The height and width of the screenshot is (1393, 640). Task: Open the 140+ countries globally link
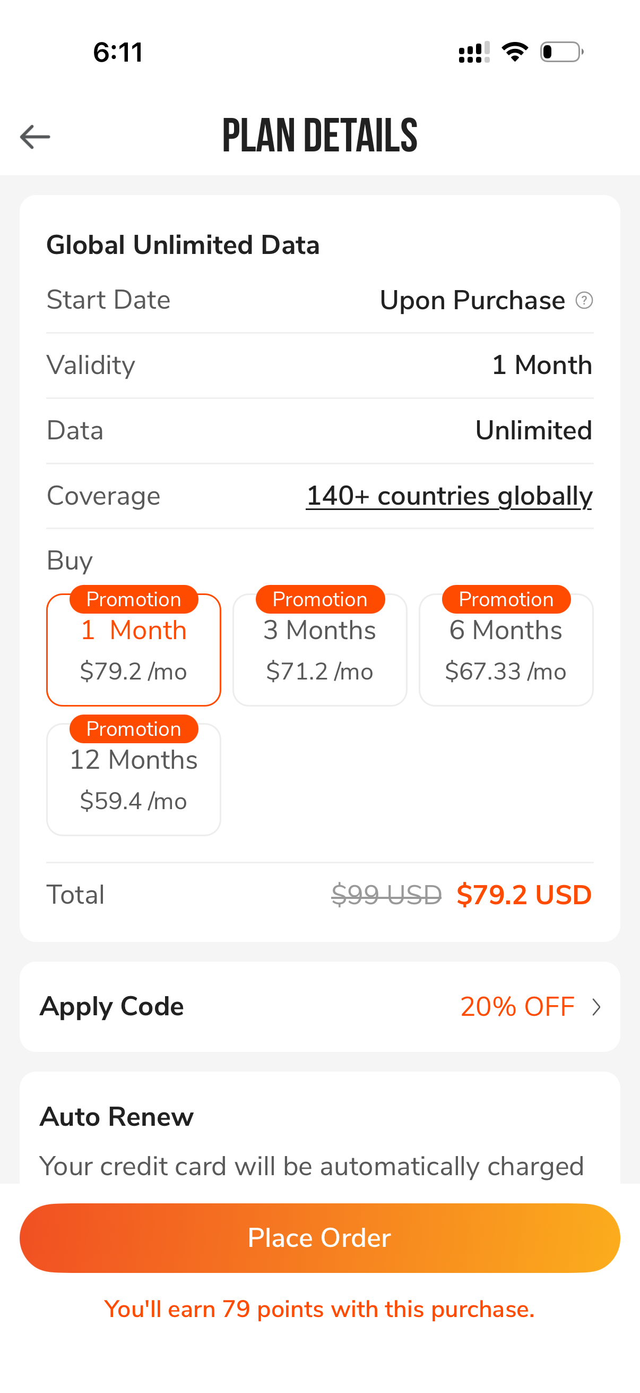[449, 496]
